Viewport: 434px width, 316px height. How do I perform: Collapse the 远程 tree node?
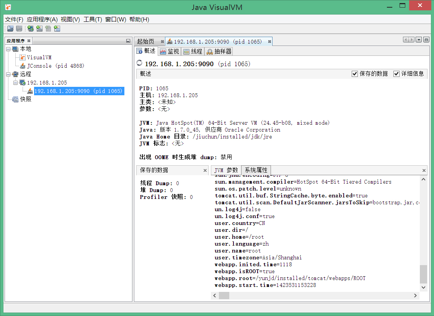click(x=8, y=74)
